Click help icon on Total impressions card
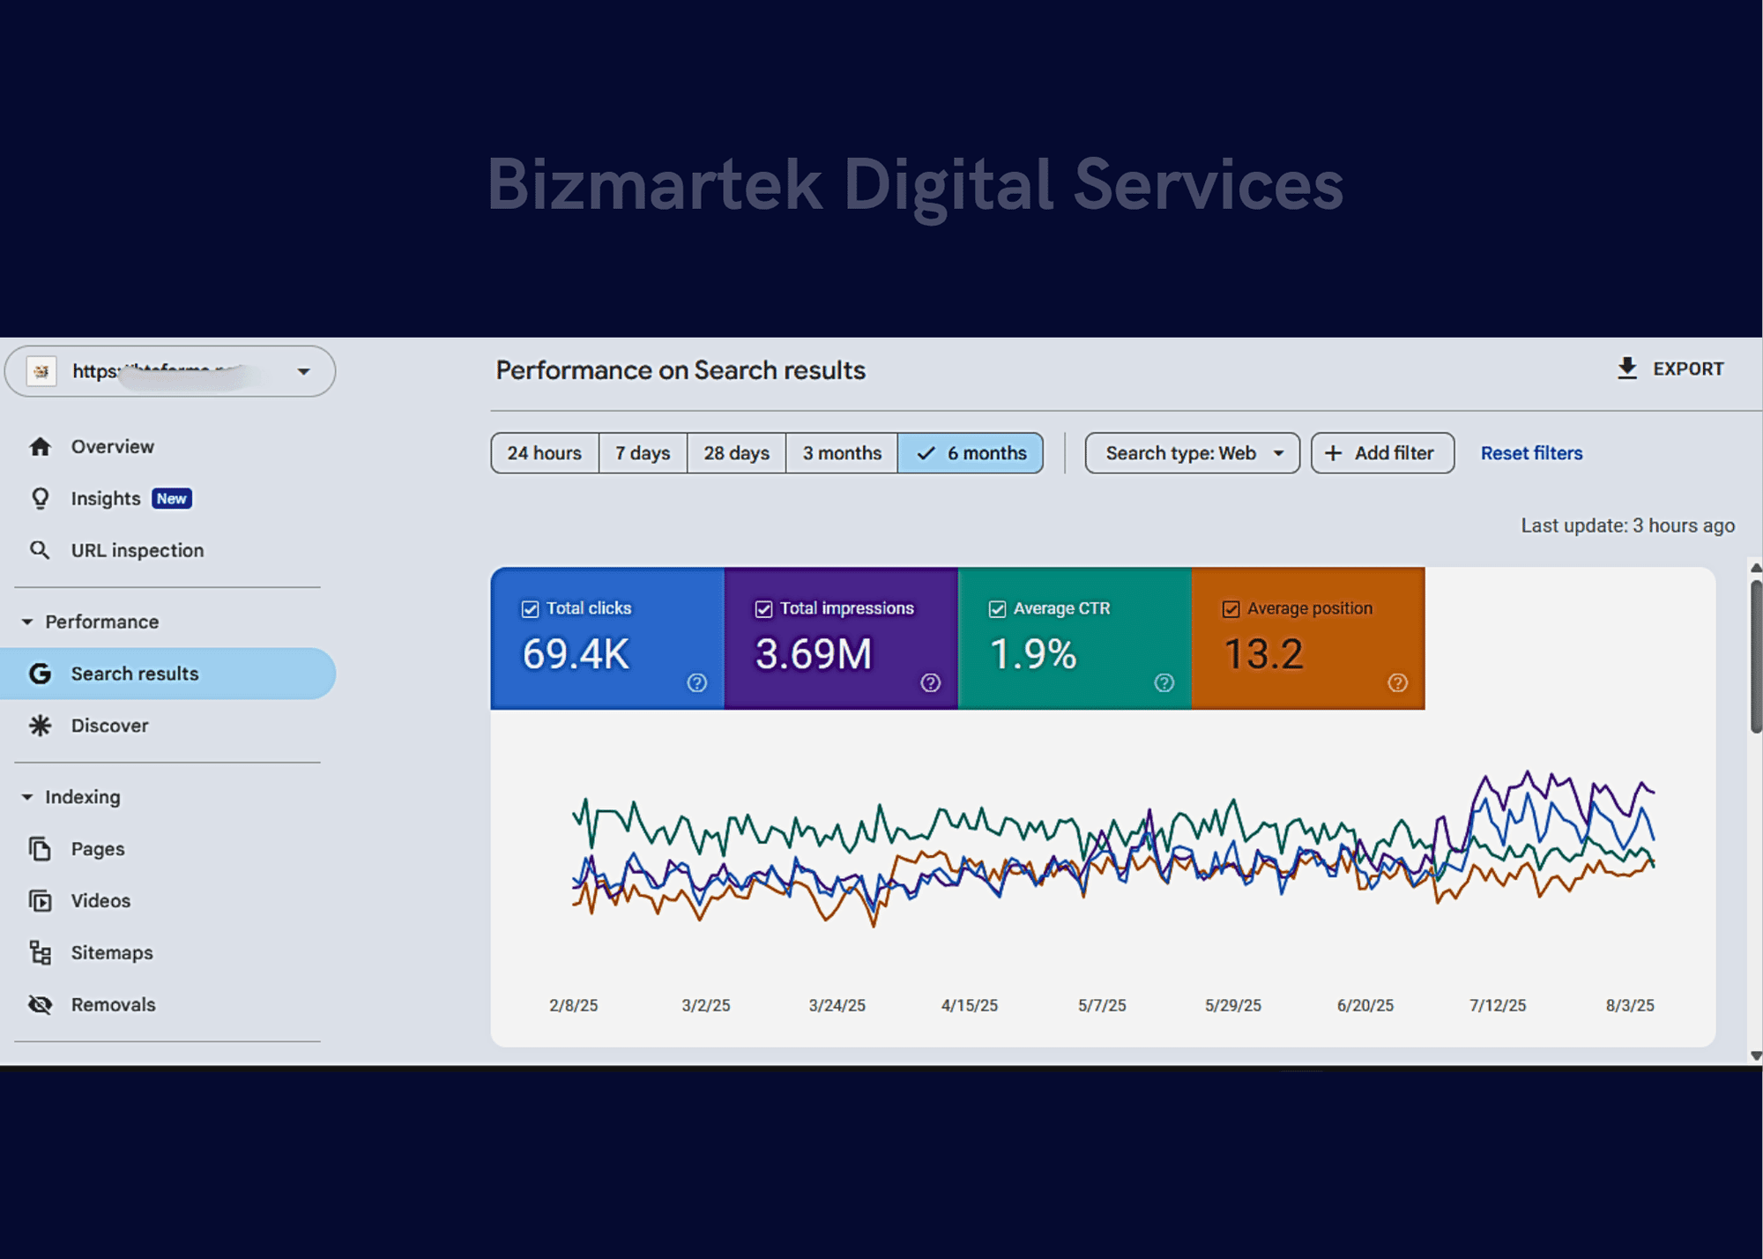The width and height of the screenshot is (1763, 1259). (931, 682)
